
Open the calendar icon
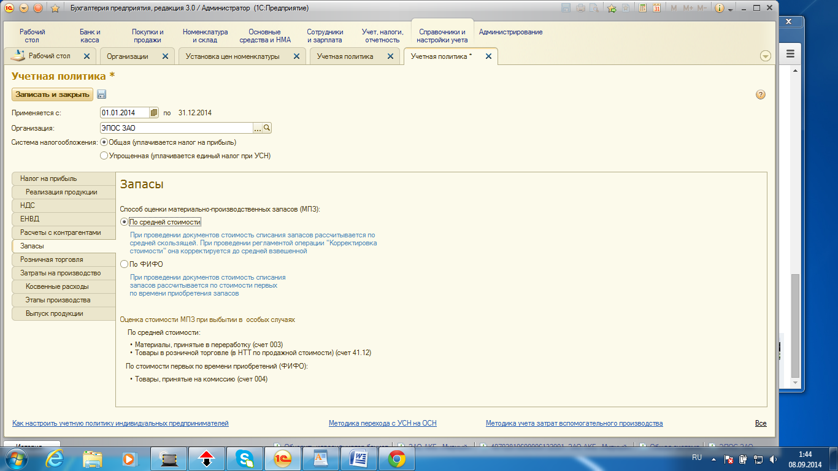coord(656,8)
